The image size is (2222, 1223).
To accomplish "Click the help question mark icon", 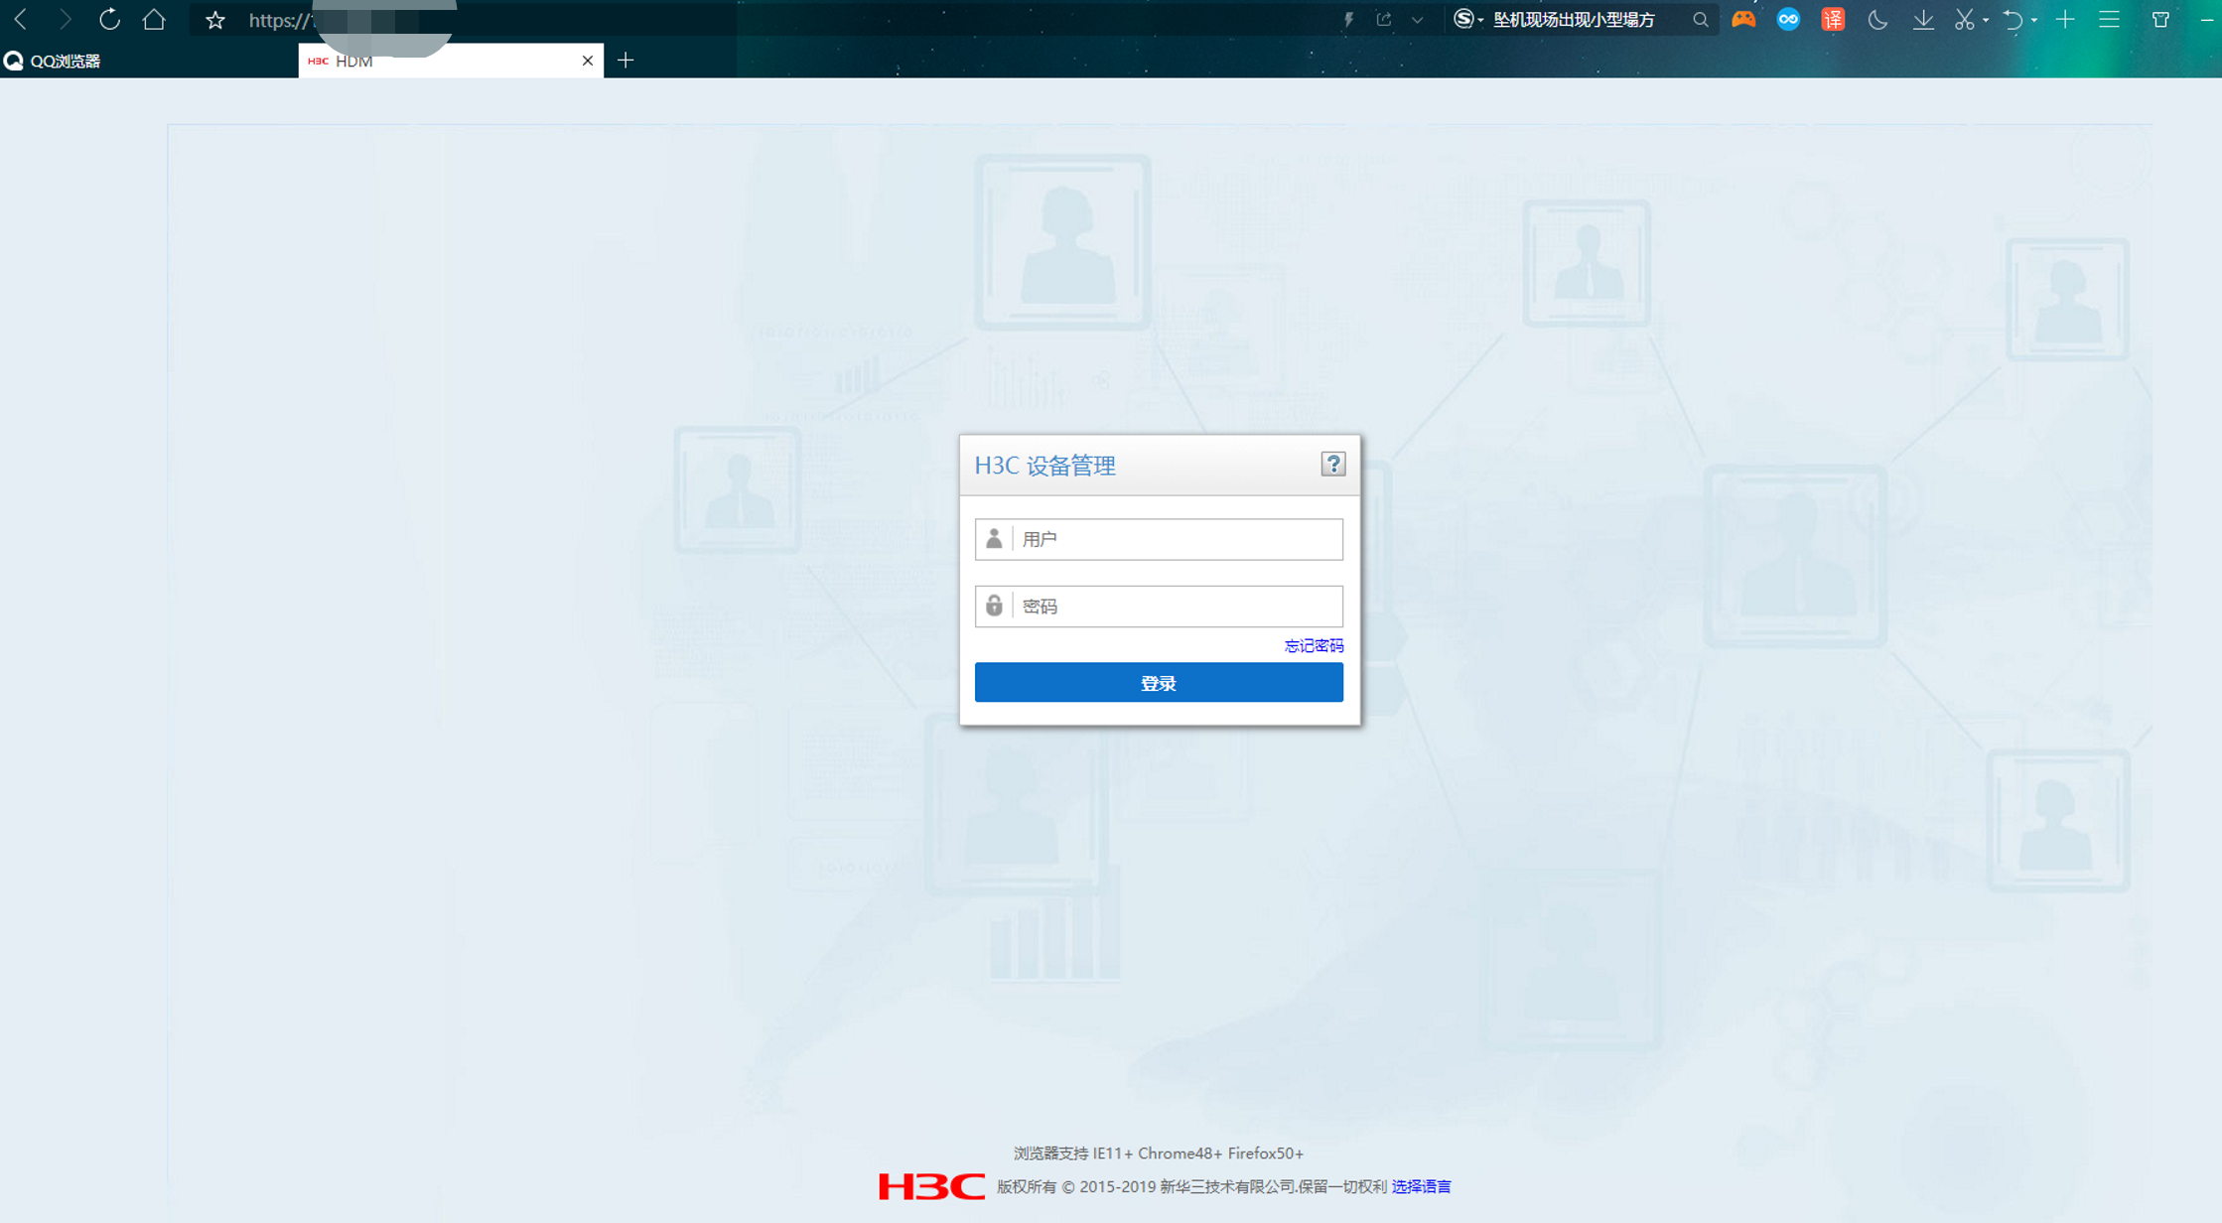I will 1332,464.
